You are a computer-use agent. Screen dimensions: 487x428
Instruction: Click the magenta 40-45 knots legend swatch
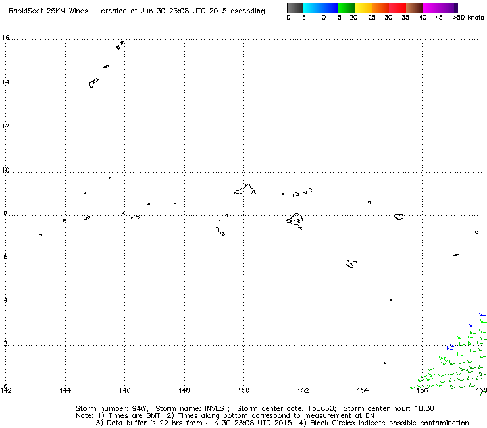pyautogui.click(x=432, y=8)
